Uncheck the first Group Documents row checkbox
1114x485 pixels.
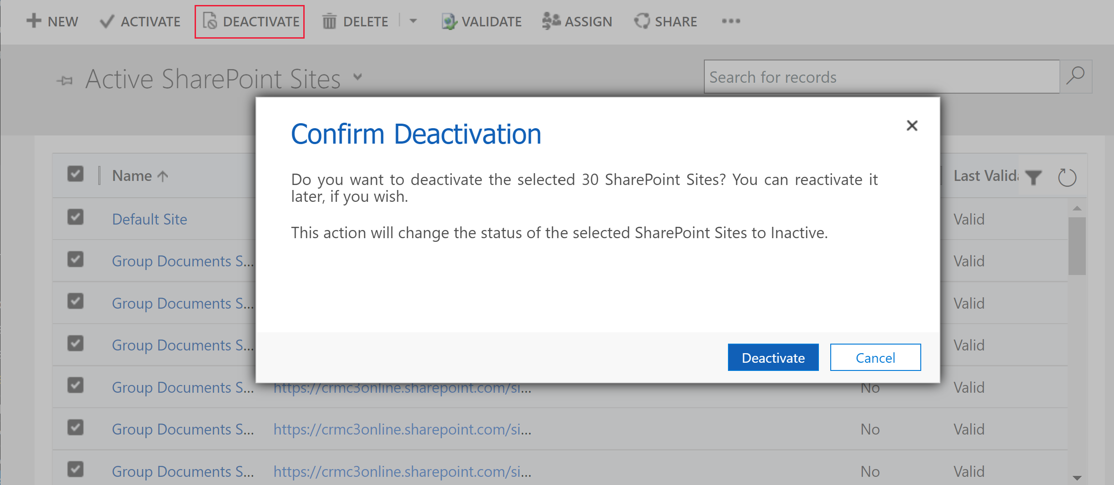75,260
